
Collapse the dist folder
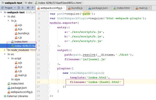tap(5, 17)
